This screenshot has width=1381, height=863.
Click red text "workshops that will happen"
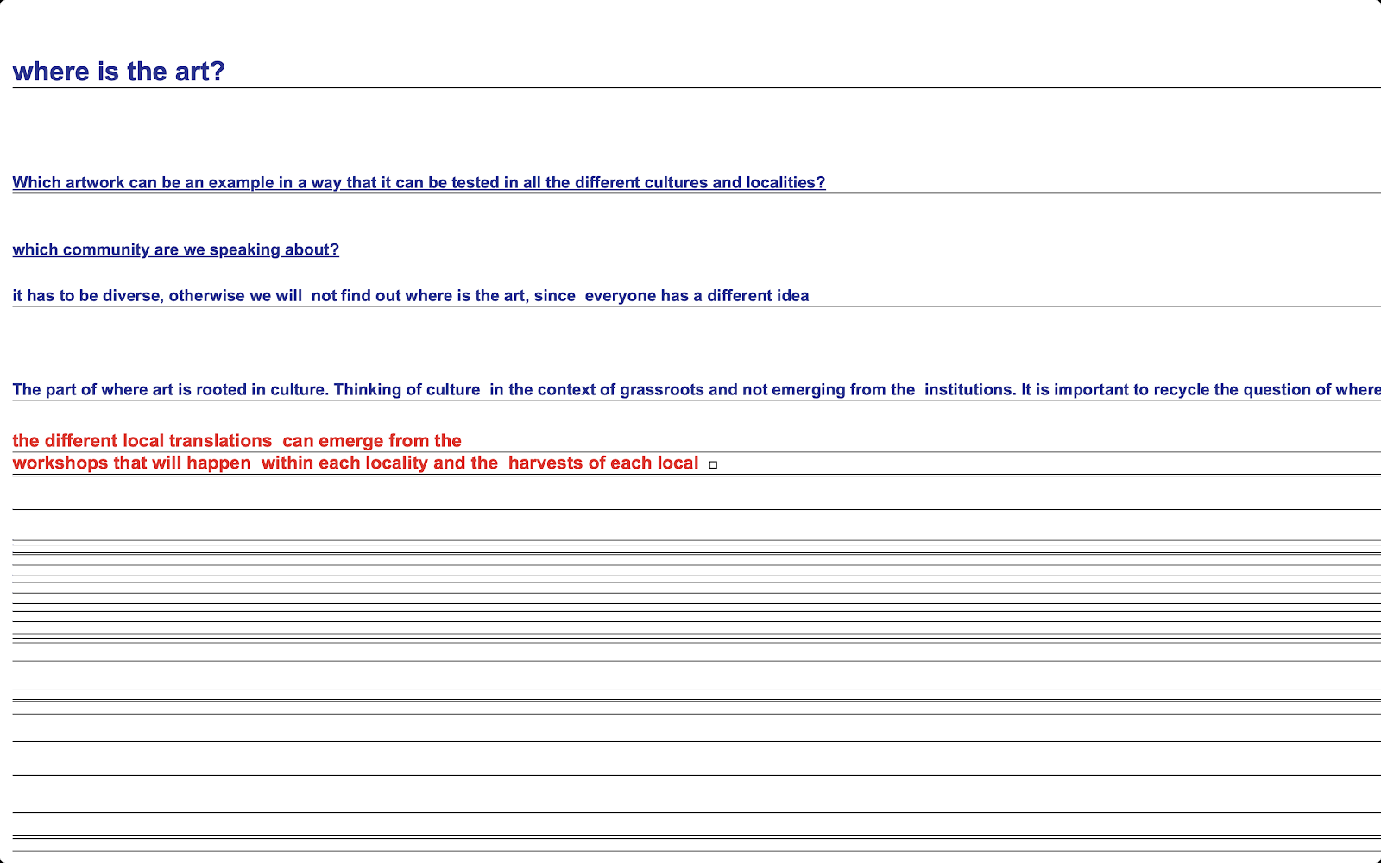click(131, 463)
